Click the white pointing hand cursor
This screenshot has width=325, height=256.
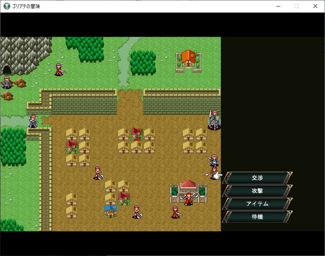[218, 176]
